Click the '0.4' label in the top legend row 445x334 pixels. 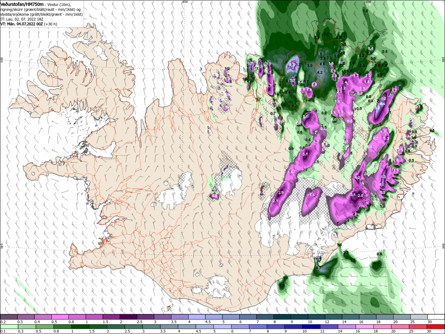(37, 322)
